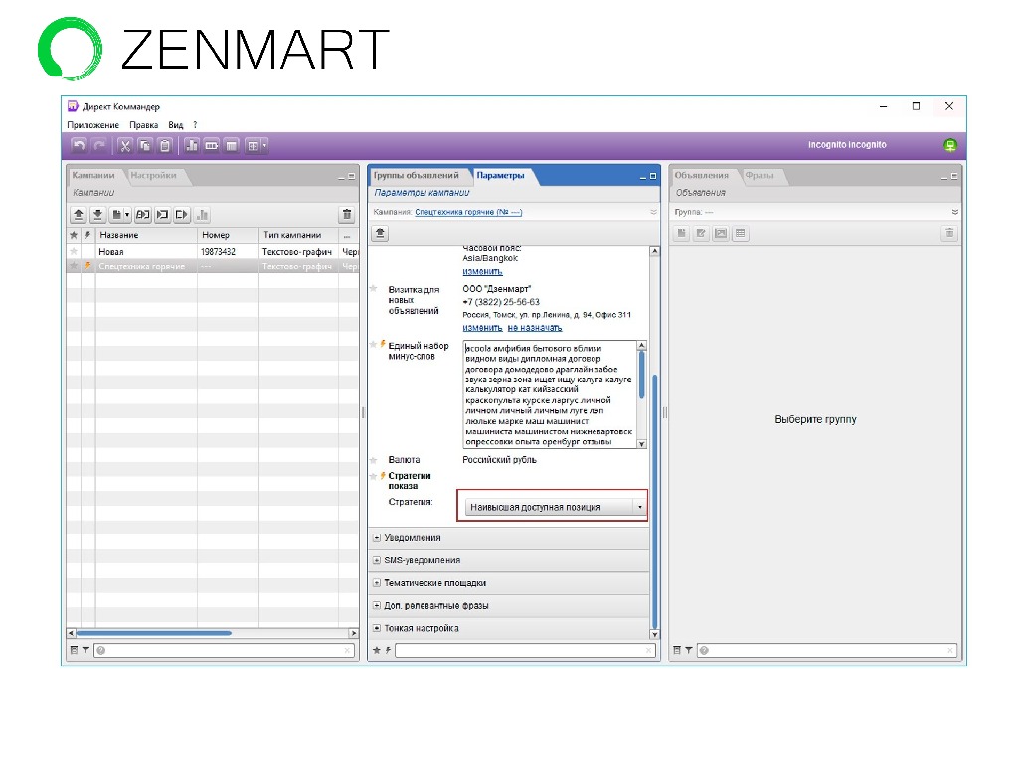
Task: Switch to the Настройки tab
Action: tap(153, 175)
